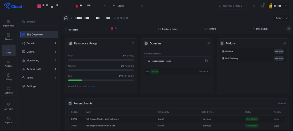Expand the Monitoring menu section
The width and height of the screenshot is (293, 131).
click(39, 60)
